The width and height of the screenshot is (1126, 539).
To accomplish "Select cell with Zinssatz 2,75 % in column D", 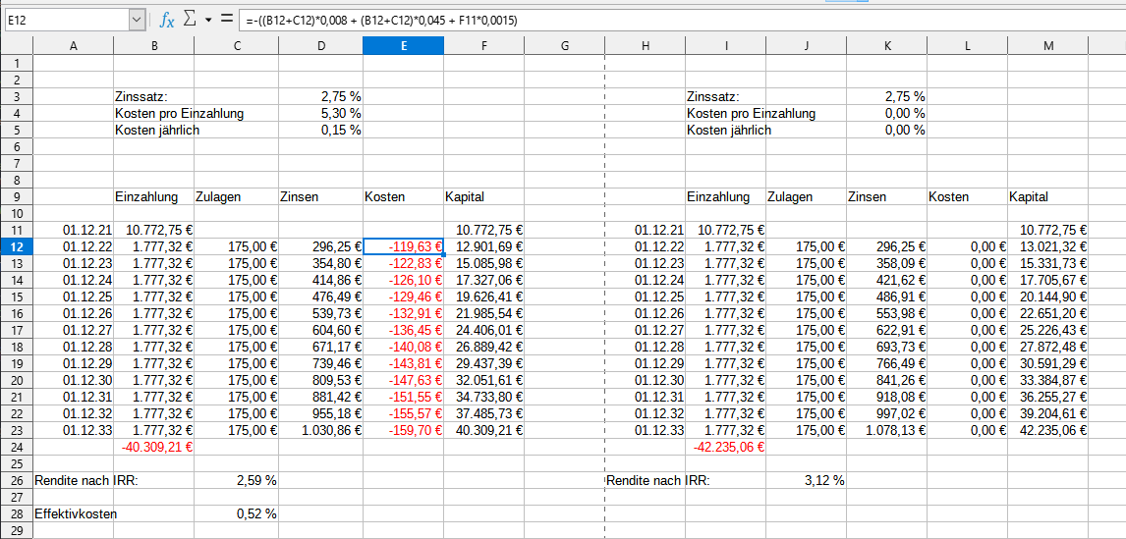I will 320,96.
